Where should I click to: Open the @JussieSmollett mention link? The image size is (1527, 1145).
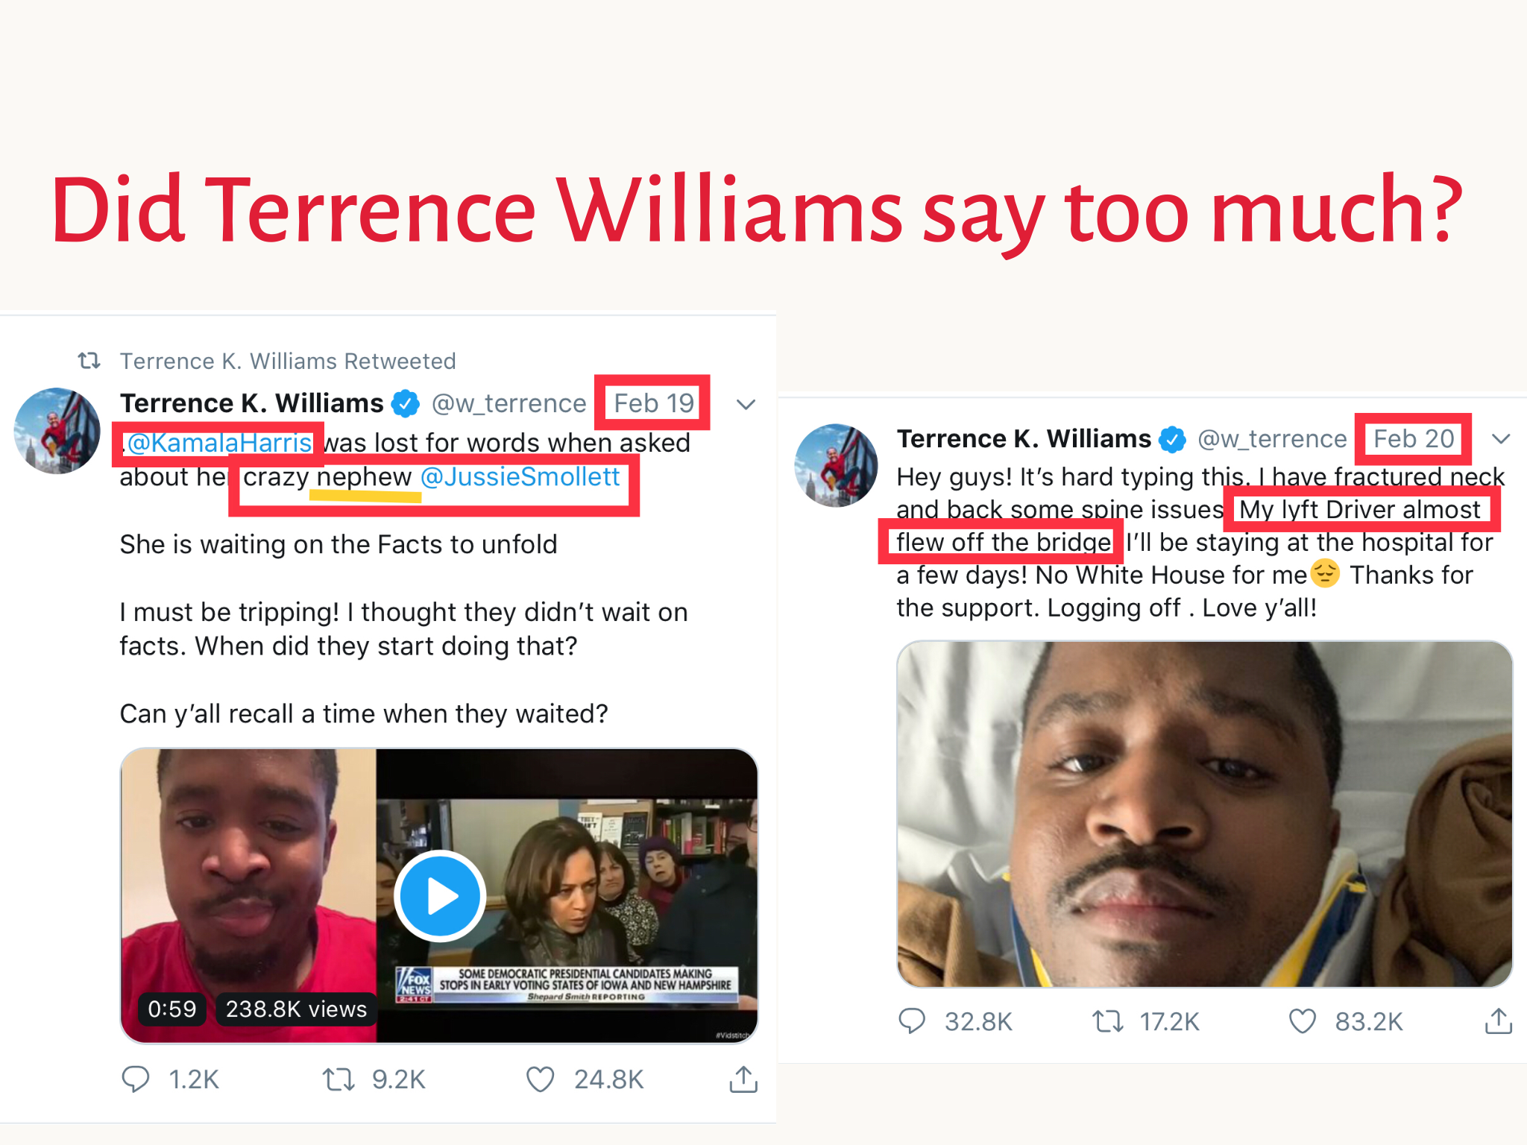[x=520, y=477]
